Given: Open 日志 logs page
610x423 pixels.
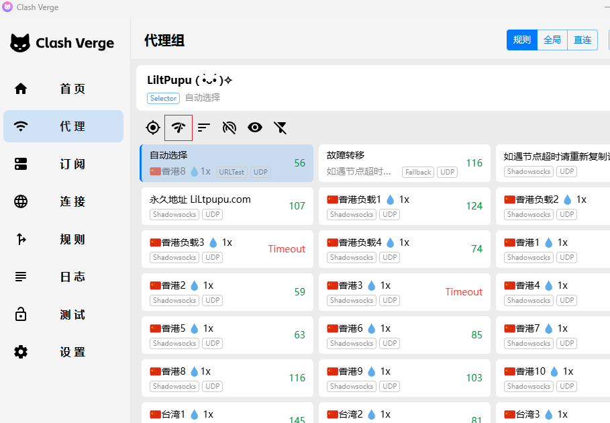Looking at the screenshot, I should click(64, 277).
